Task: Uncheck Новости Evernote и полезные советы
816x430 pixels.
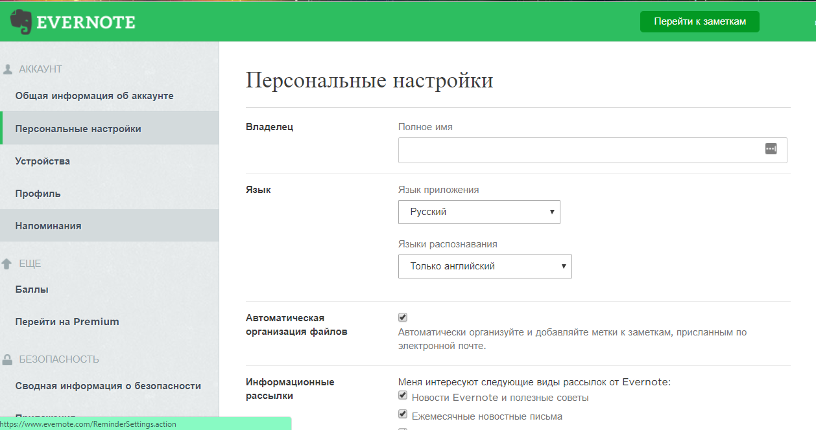Action: pos(403,396)
